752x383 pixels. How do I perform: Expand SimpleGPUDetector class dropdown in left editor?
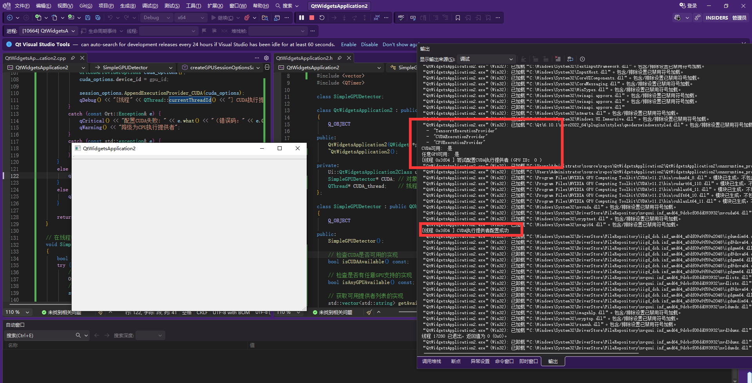coord(134,67)
